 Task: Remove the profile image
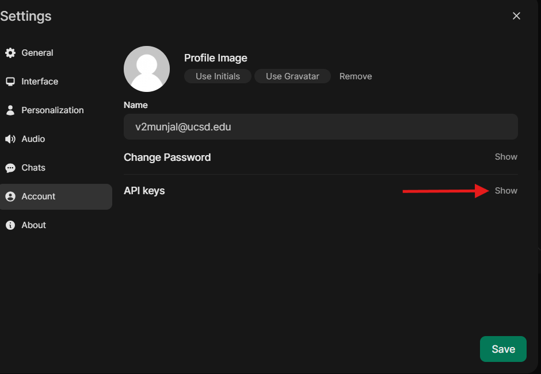coord(356,76)
